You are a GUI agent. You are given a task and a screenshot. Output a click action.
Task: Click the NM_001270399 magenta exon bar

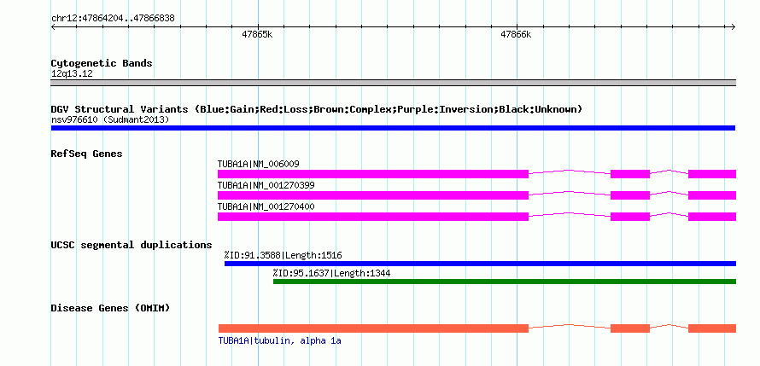click(372, 195)
